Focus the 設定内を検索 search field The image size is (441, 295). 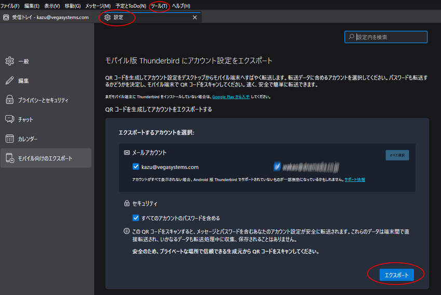click(x=386, y=37)
